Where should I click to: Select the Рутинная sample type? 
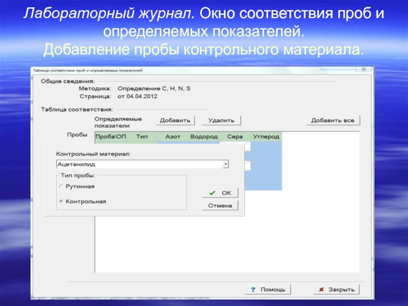pos(62,187)
